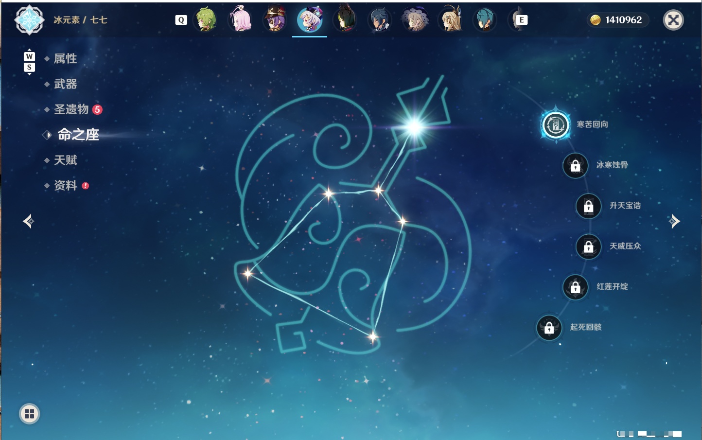Screen dimensions: 702x440
Task: Switch to the green-haired character portrait
Action: [x=206, y=20]
